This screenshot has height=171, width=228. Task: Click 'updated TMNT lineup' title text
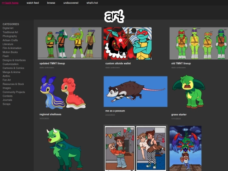pyautogui.click(x=52, y=63)
